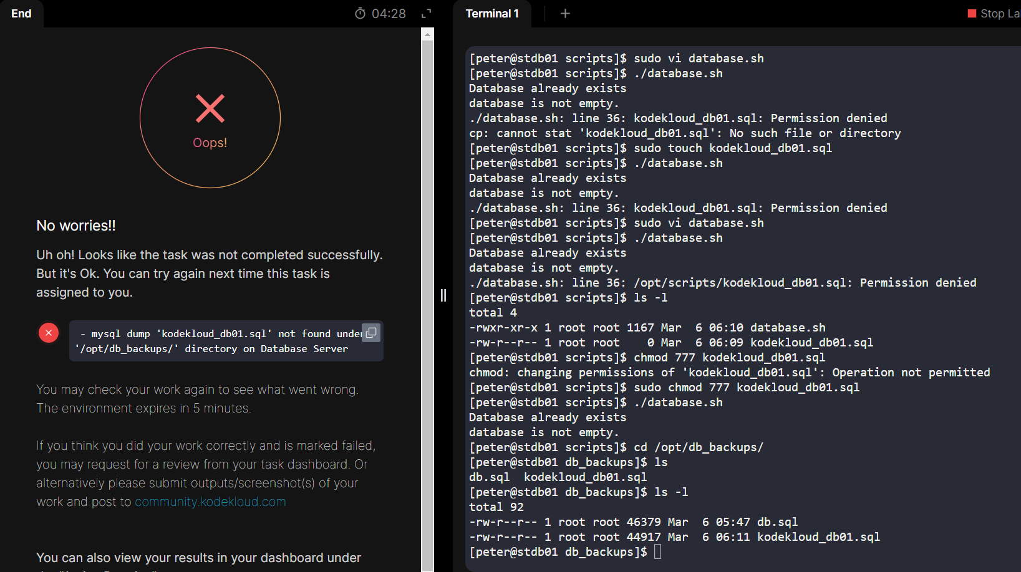This screenshot has height=572, width=1021.
Task: Expand the task panel to fullscreen
Action: (x=427, y=14)
